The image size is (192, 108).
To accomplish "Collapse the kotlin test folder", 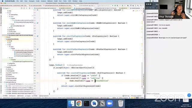I will pyautogui.click(x=10, y=60).
